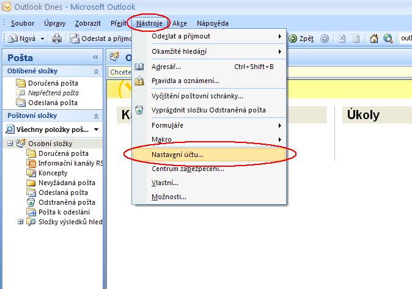The height and width of the screenshot is (289, 412).
Task: Click the Odstraněná pošta bin icon in tree
Action: 31,202
